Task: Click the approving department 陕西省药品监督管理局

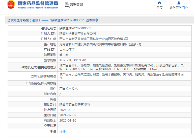Action: (x=74, y=104)
